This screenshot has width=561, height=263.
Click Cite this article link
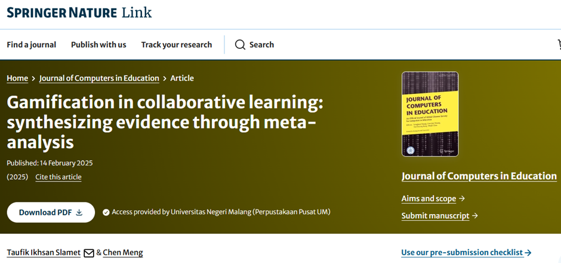coord(58,177)
